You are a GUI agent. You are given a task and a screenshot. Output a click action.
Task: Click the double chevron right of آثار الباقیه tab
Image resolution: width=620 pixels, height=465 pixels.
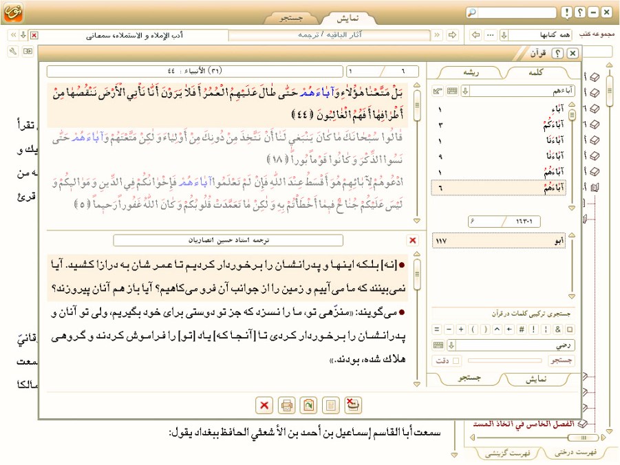tap(437, 35)
